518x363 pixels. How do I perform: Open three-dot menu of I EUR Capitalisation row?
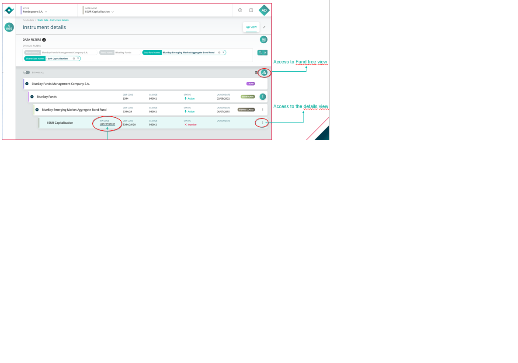pyautogui.click(x=263, y=122)
